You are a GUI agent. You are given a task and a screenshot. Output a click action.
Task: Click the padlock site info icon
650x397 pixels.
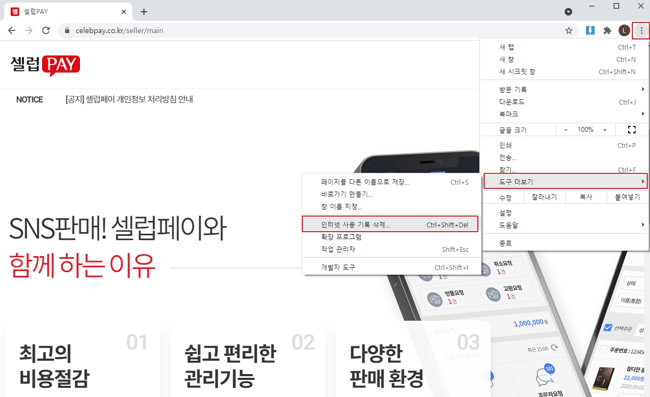pyautogui.click(x=67, y=30)
